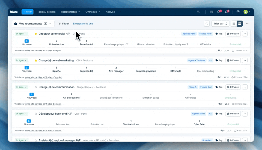Click the blue Créer button
This screenshot has width=262, height=150.
[27, 12]
